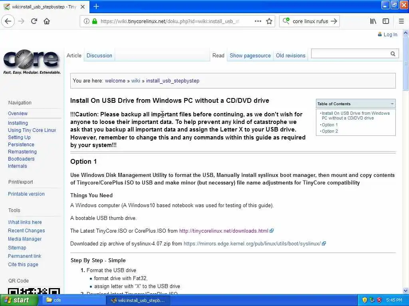Image resolution: width=409 pixels, height=306 pixels.
Task: Click install_usb_stepbystep breadcrumb link
Action: [x=173, y=80]
